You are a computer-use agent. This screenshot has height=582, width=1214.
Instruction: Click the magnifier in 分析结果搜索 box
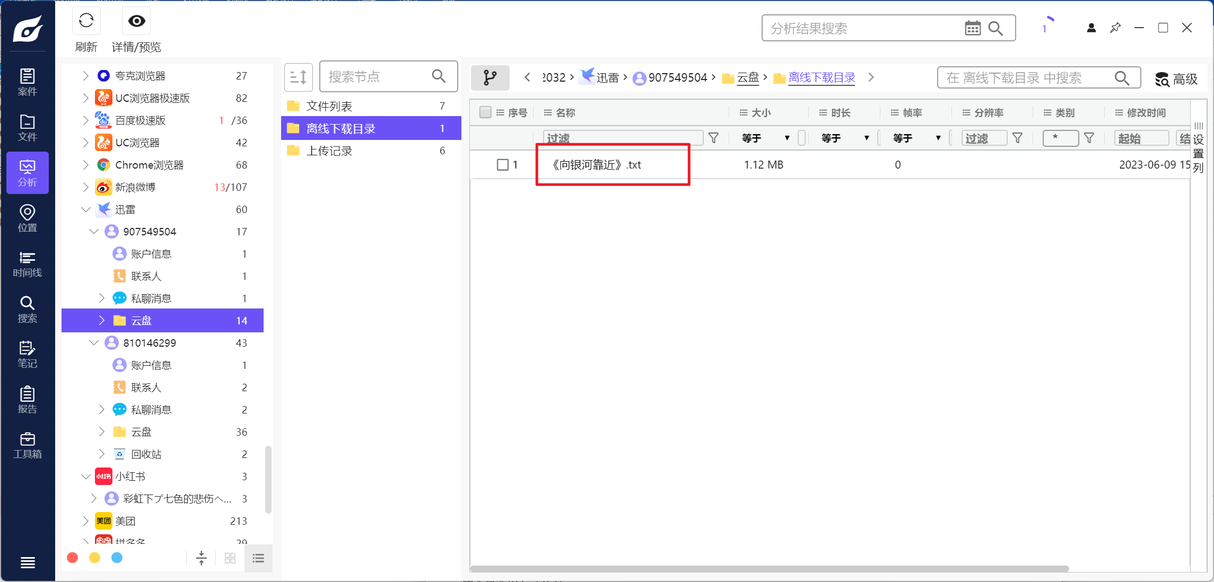996,28
